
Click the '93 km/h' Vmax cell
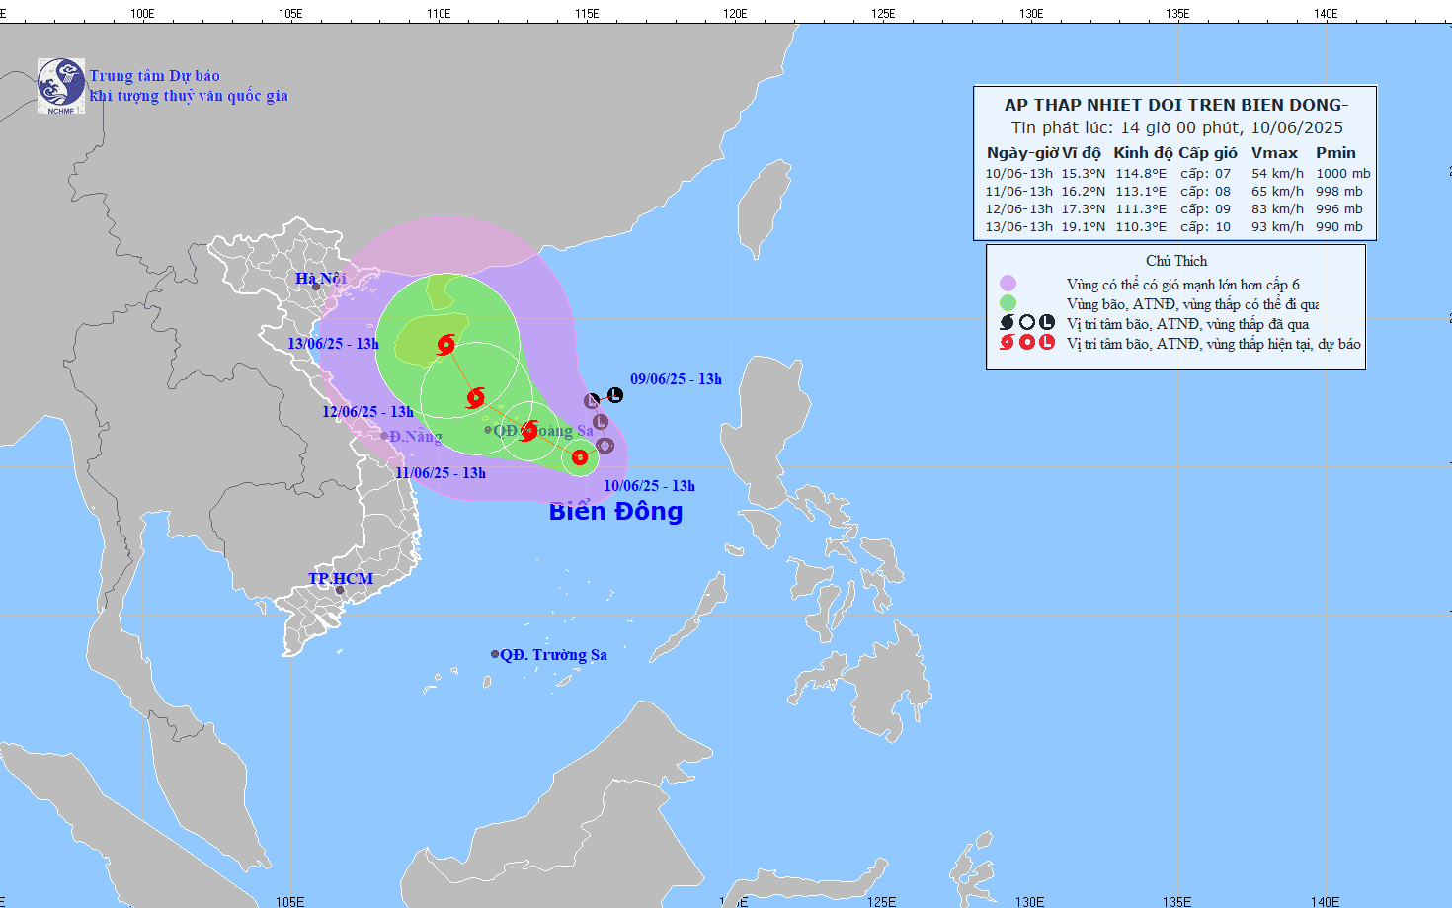tap(1277, 227)
